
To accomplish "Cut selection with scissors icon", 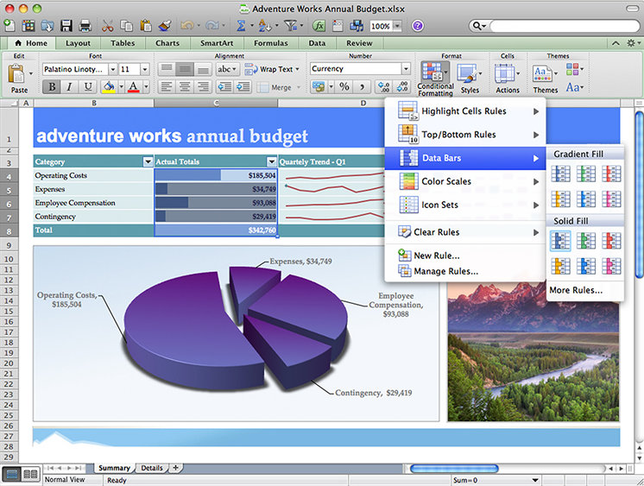I will pos(107,26).
